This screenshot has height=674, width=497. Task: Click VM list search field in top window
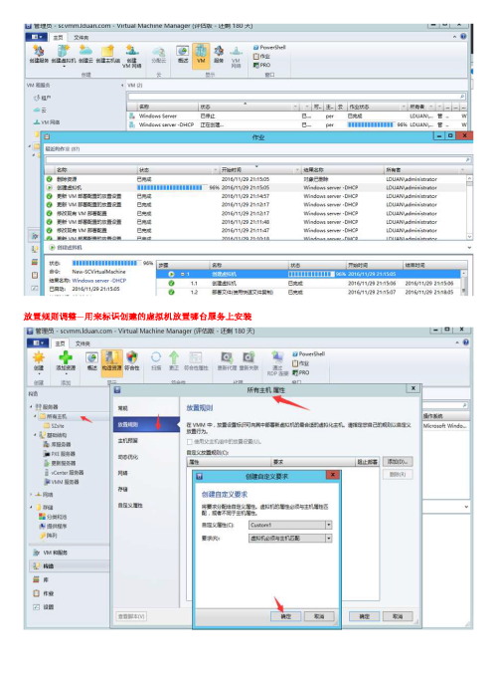296,97
